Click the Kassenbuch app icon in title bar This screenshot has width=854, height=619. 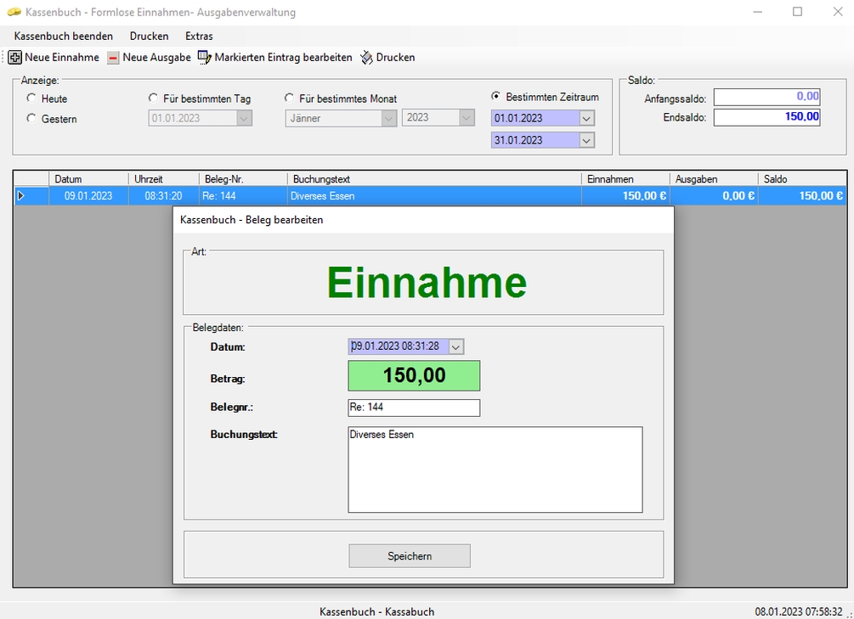14,12
